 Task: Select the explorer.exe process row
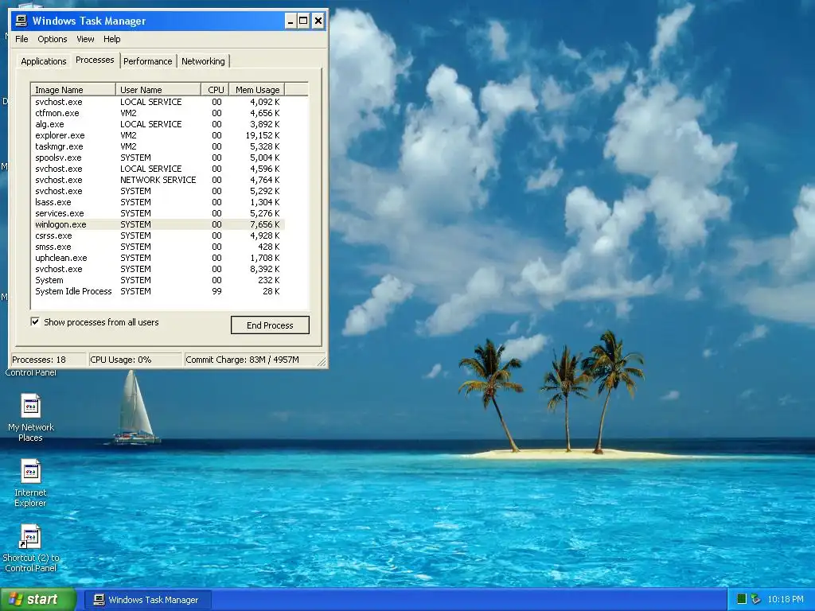(158, 135)
